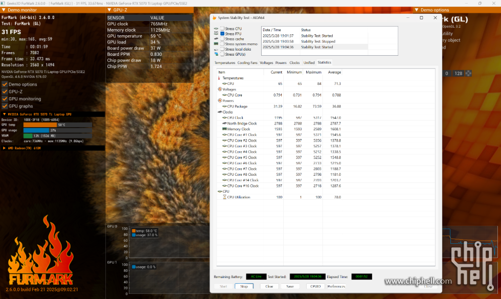Click the CPU Package row icon
Image resolution: width=501 pixels, height=299 pixels.
tap(224, 106)
